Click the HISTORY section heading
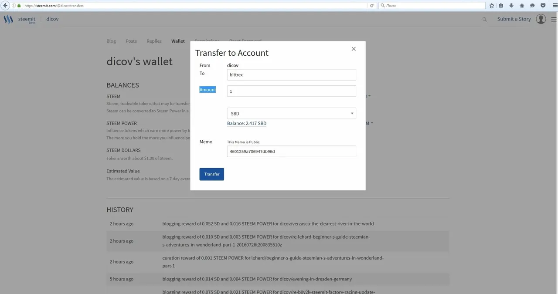This screenshot has height=294, width=558. pyautogui.click(x=120, y=210)
